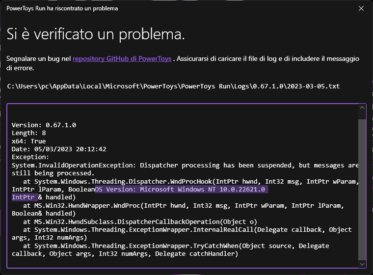
Task: Click the System.InvalidOperationException message line
Action: coord(185,165)
